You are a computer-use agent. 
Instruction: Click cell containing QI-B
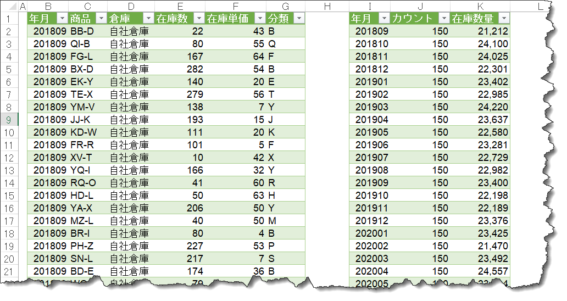point(87,44)
